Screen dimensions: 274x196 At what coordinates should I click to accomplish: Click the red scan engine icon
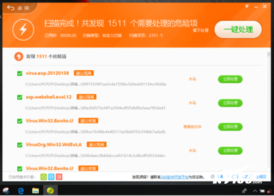[59, 177]
